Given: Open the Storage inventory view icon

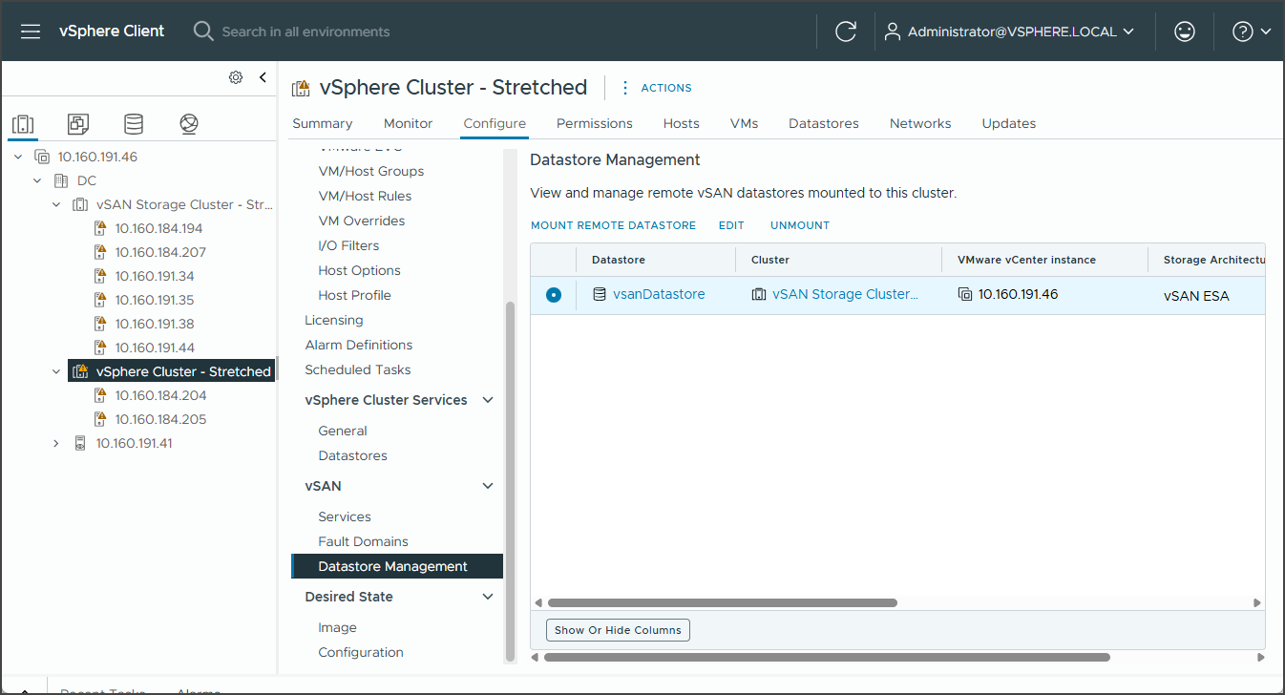Looking at the screenshot, I should coord(133,123).
